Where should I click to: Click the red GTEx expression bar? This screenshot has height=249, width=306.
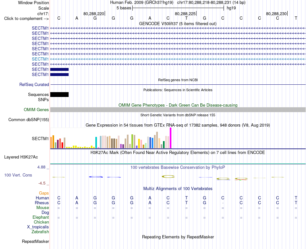(62, 145)
